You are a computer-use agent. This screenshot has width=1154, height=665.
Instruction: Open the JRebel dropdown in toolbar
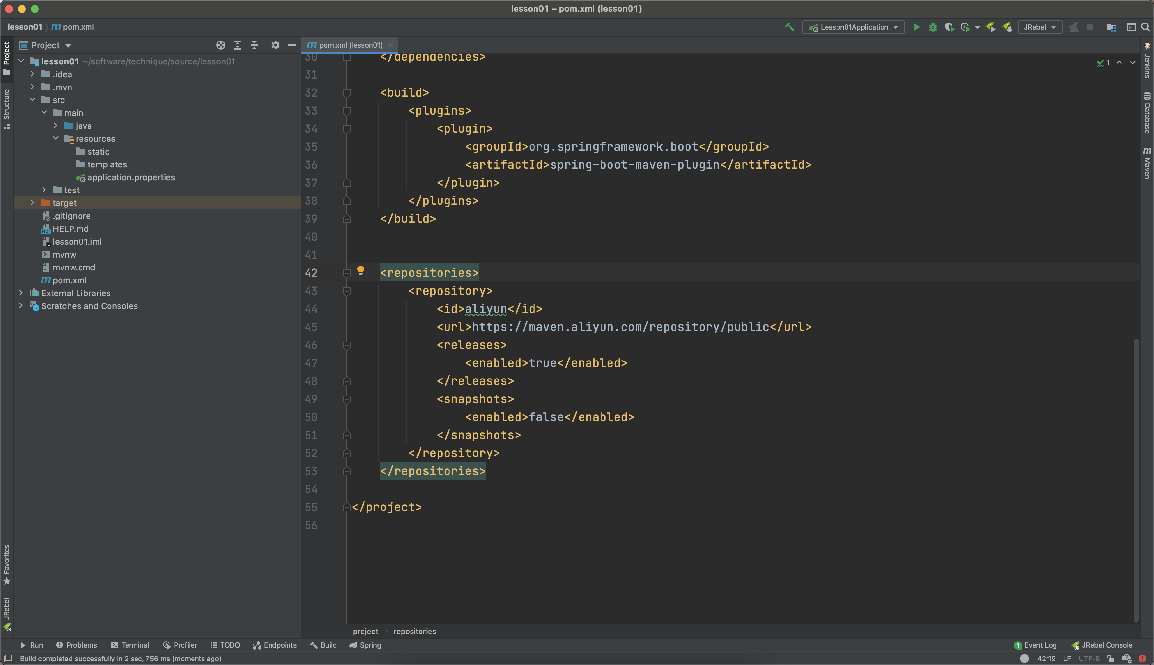pos(1040,27)
